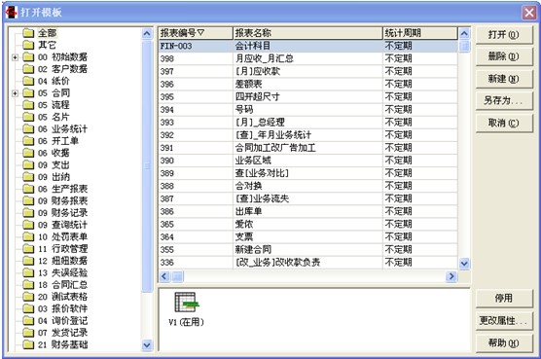This screenshot has width=541, height=359.
Task: Click the report list's horizontal scrollbar right arrow
Action: click(451, 276)
